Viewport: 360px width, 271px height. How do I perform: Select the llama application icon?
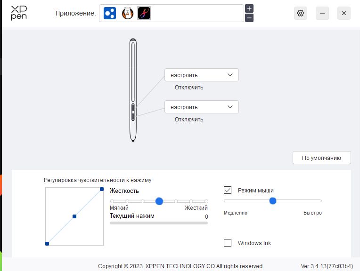[127, 13]
